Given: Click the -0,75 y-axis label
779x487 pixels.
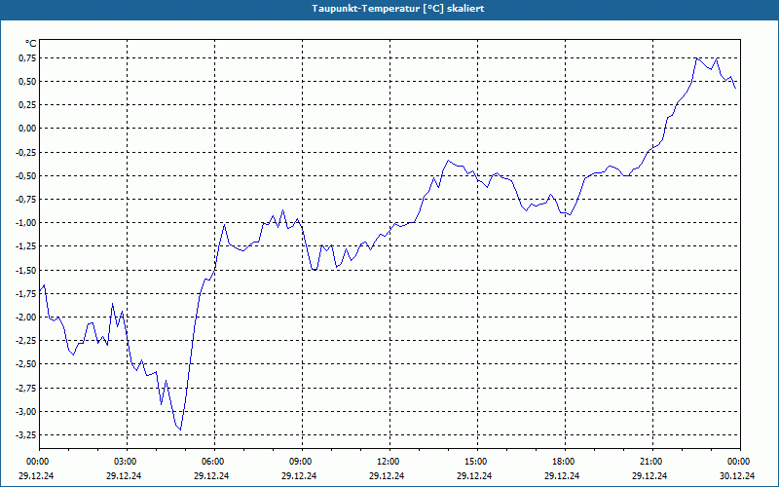Looking at the screenshot, I should pyautogui.click(x=26, y=200).
